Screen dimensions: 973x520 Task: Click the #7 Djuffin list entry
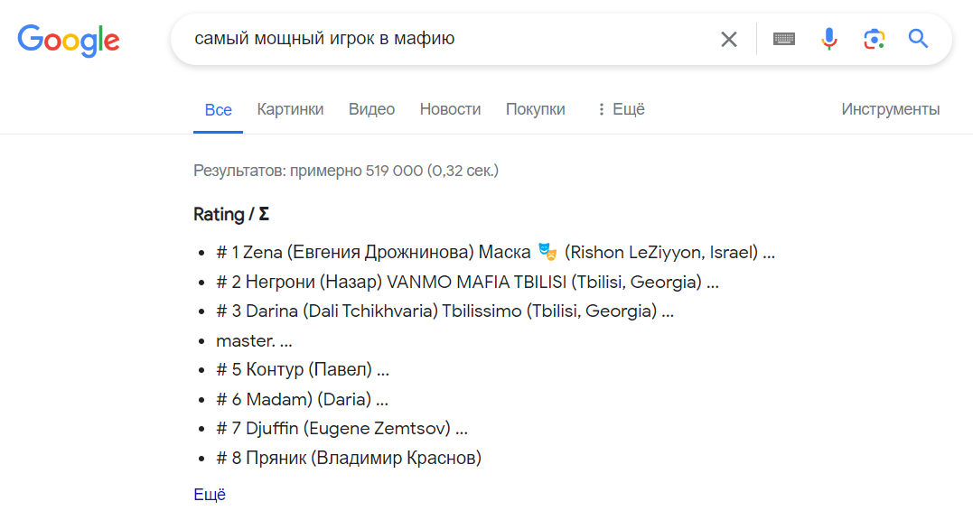(341, 429)
